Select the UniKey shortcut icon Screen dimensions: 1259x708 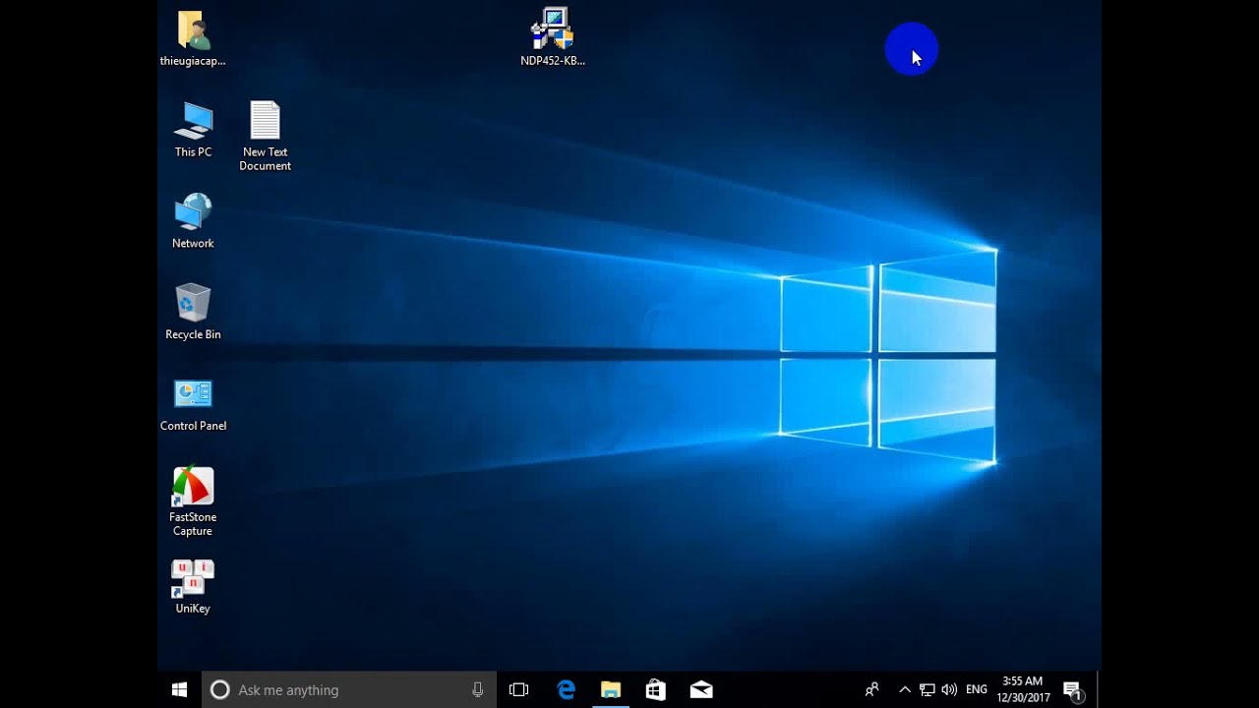click(x=193, y=587)
